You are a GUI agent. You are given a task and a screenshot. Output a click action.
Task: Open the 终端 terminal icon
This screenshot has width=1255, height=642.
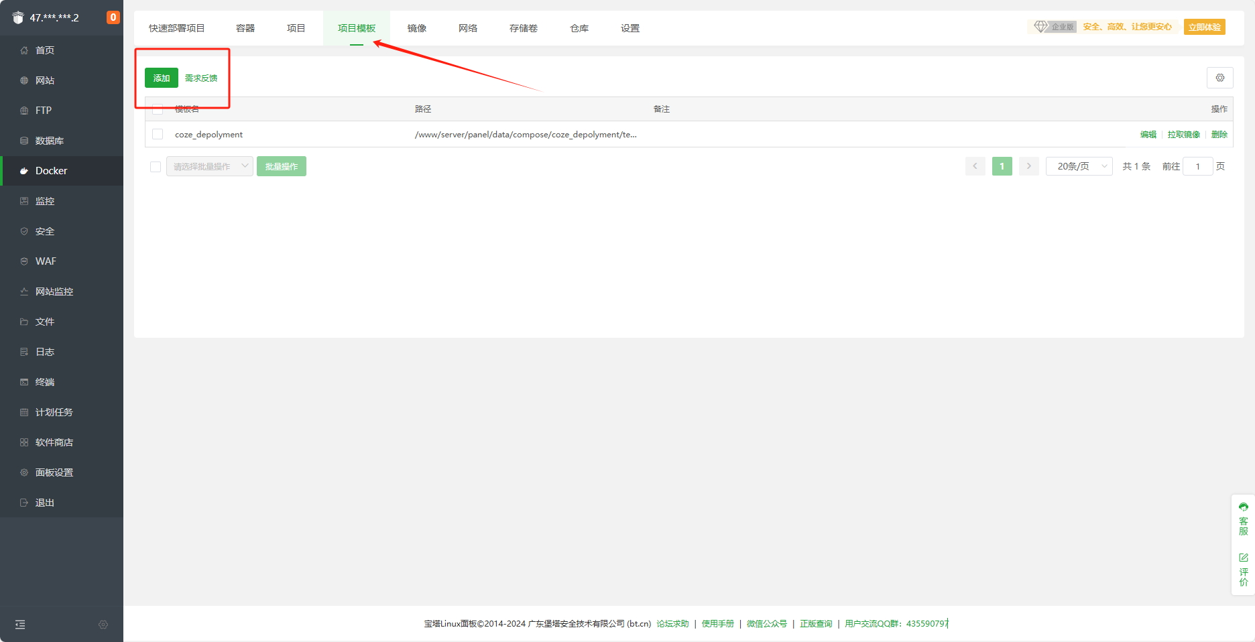24,382
